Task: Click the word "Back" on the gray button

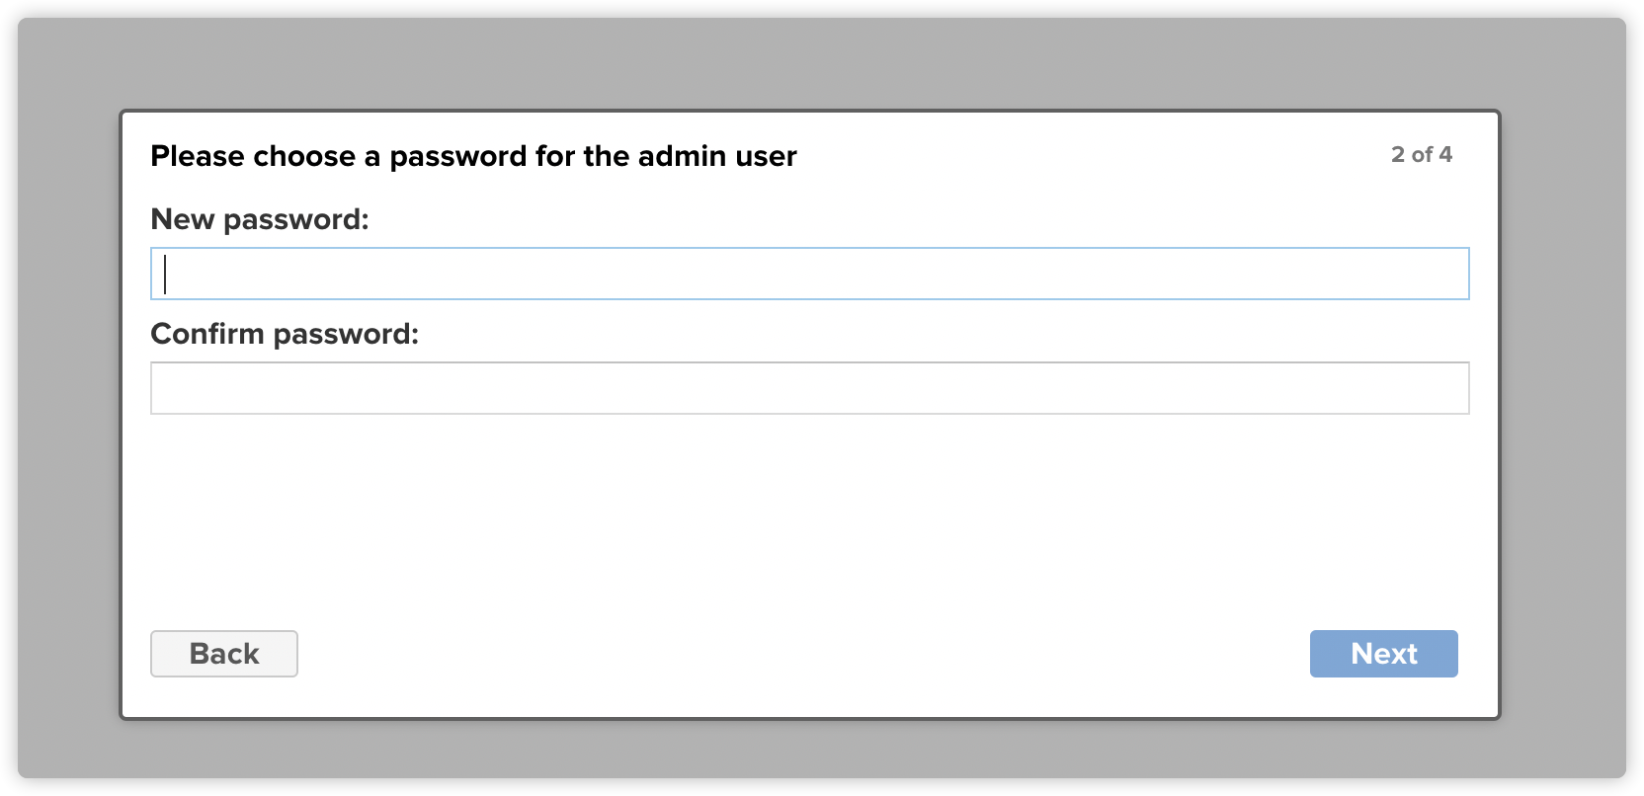Action: tap(224, 654)
